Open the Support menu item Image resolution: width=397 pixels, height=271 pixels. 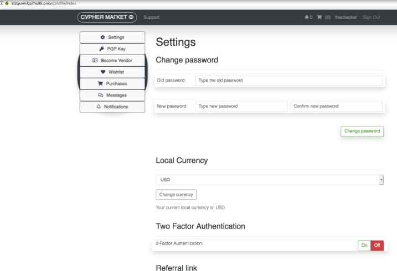point(151,17)
